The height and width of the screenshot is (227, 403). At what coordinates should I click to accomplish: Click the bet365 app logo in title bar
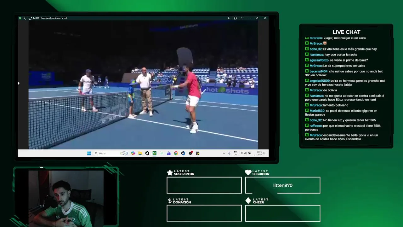[20, 18]
